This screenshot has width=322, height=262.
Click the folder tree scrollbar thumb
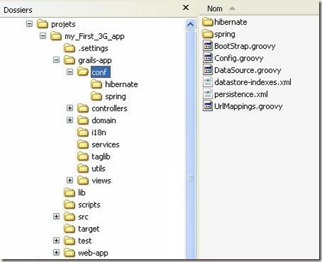click(190, 178)
